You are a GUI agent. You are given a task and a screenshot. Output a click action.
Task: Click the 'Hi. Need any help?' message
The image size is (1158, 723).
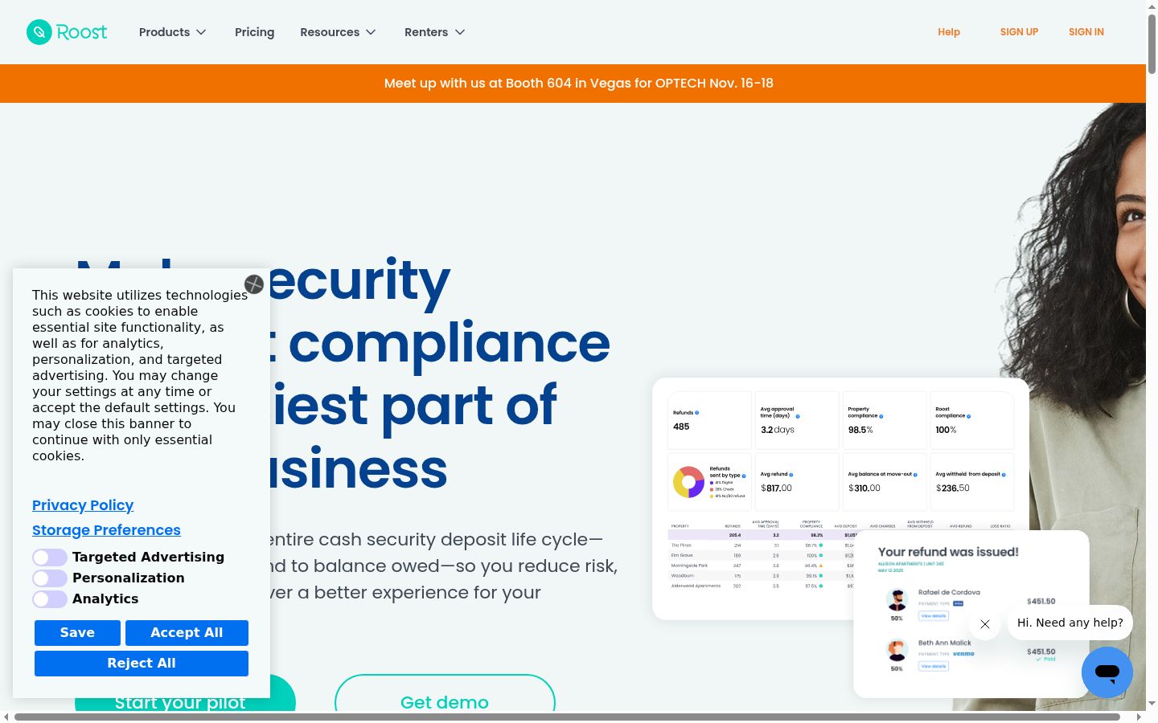click(1070, 623)
